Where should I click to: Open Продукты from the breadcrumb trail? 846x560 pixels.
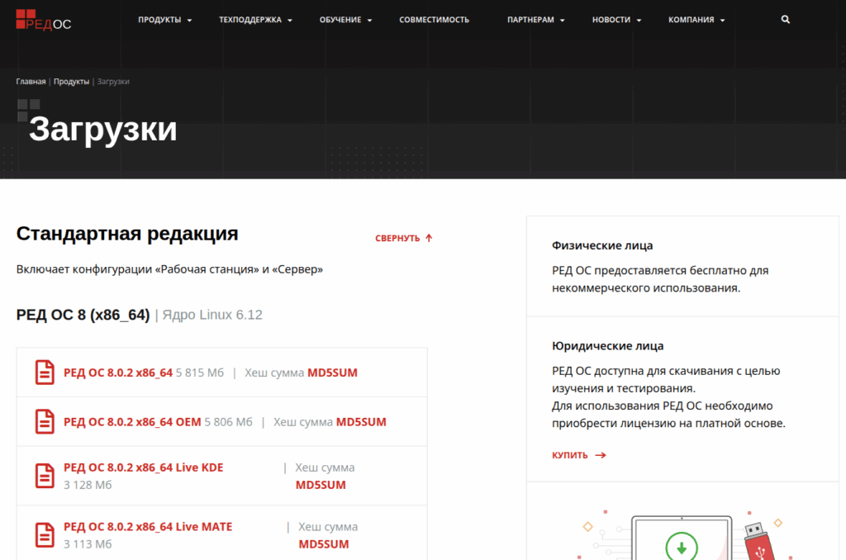coord(72,81)
